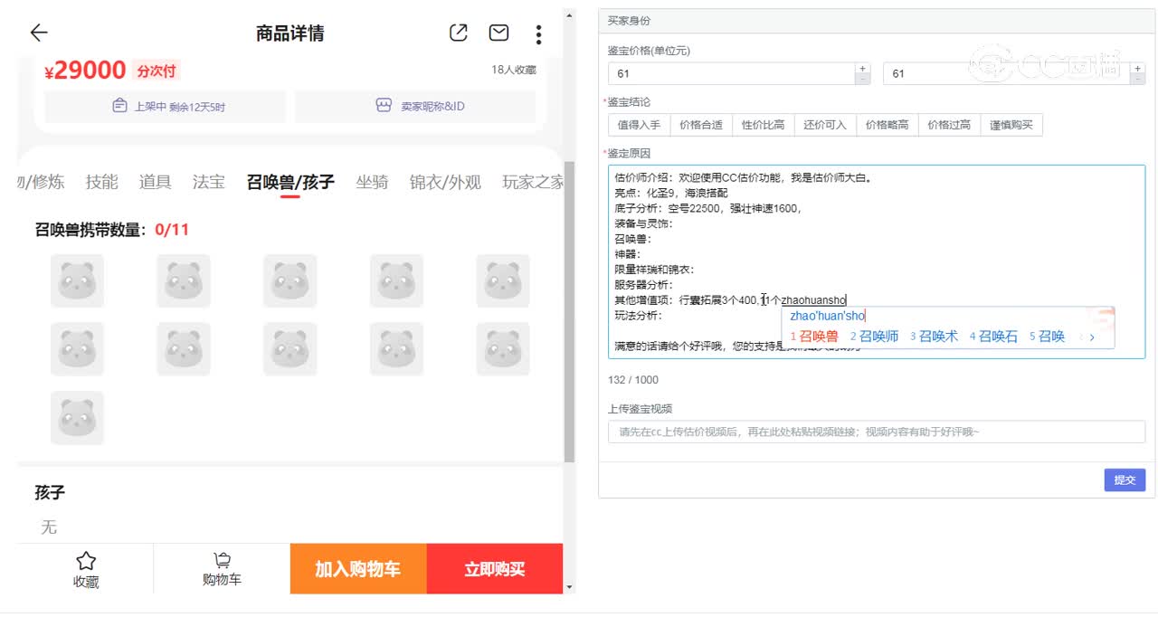The height and width of the screenshot is (617, 1158).
Task: Switch to the 坐骑 tab
Action: (372, 181)
